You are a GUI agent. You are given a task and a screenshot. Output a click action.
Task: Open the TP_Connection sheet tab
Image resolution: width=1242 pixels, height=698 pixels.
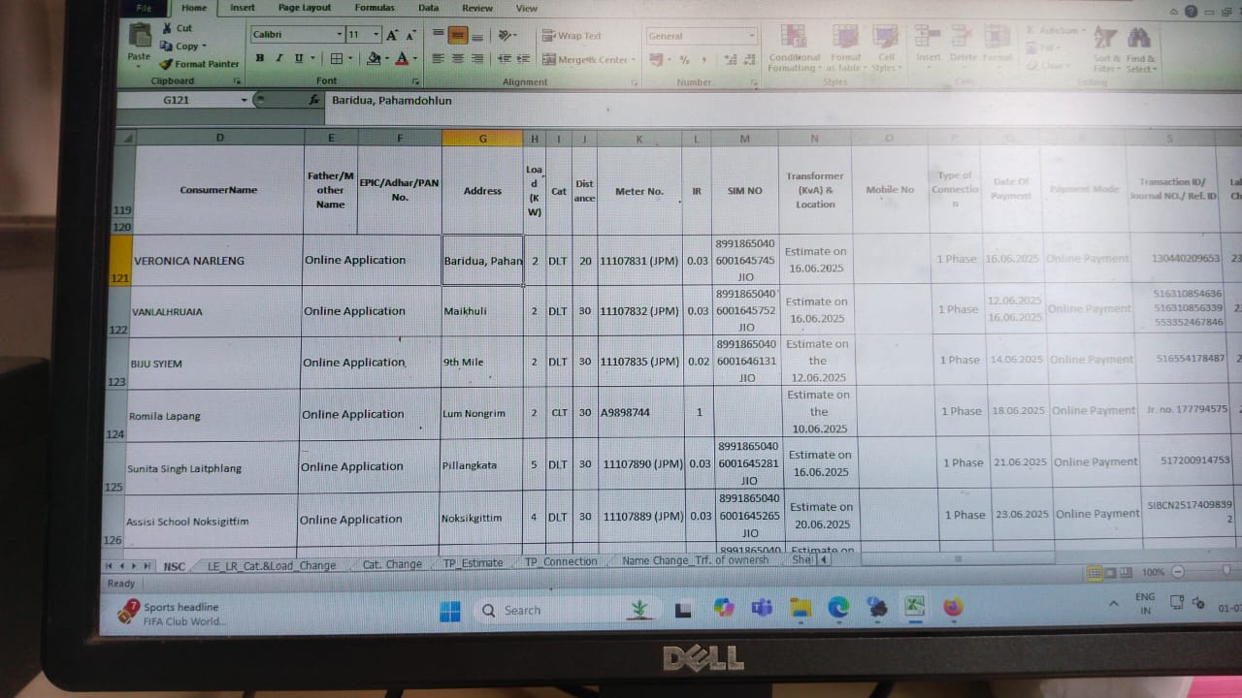click(x=561, y=561)
